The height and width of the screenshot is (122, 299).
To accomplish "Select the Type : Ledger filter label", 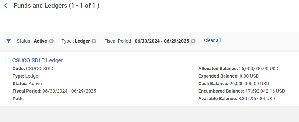I will (x=75, y=41).
